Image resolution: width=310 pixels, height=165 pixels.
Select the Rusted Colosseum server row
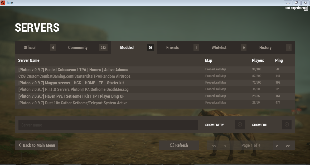[x=155, y=70]
